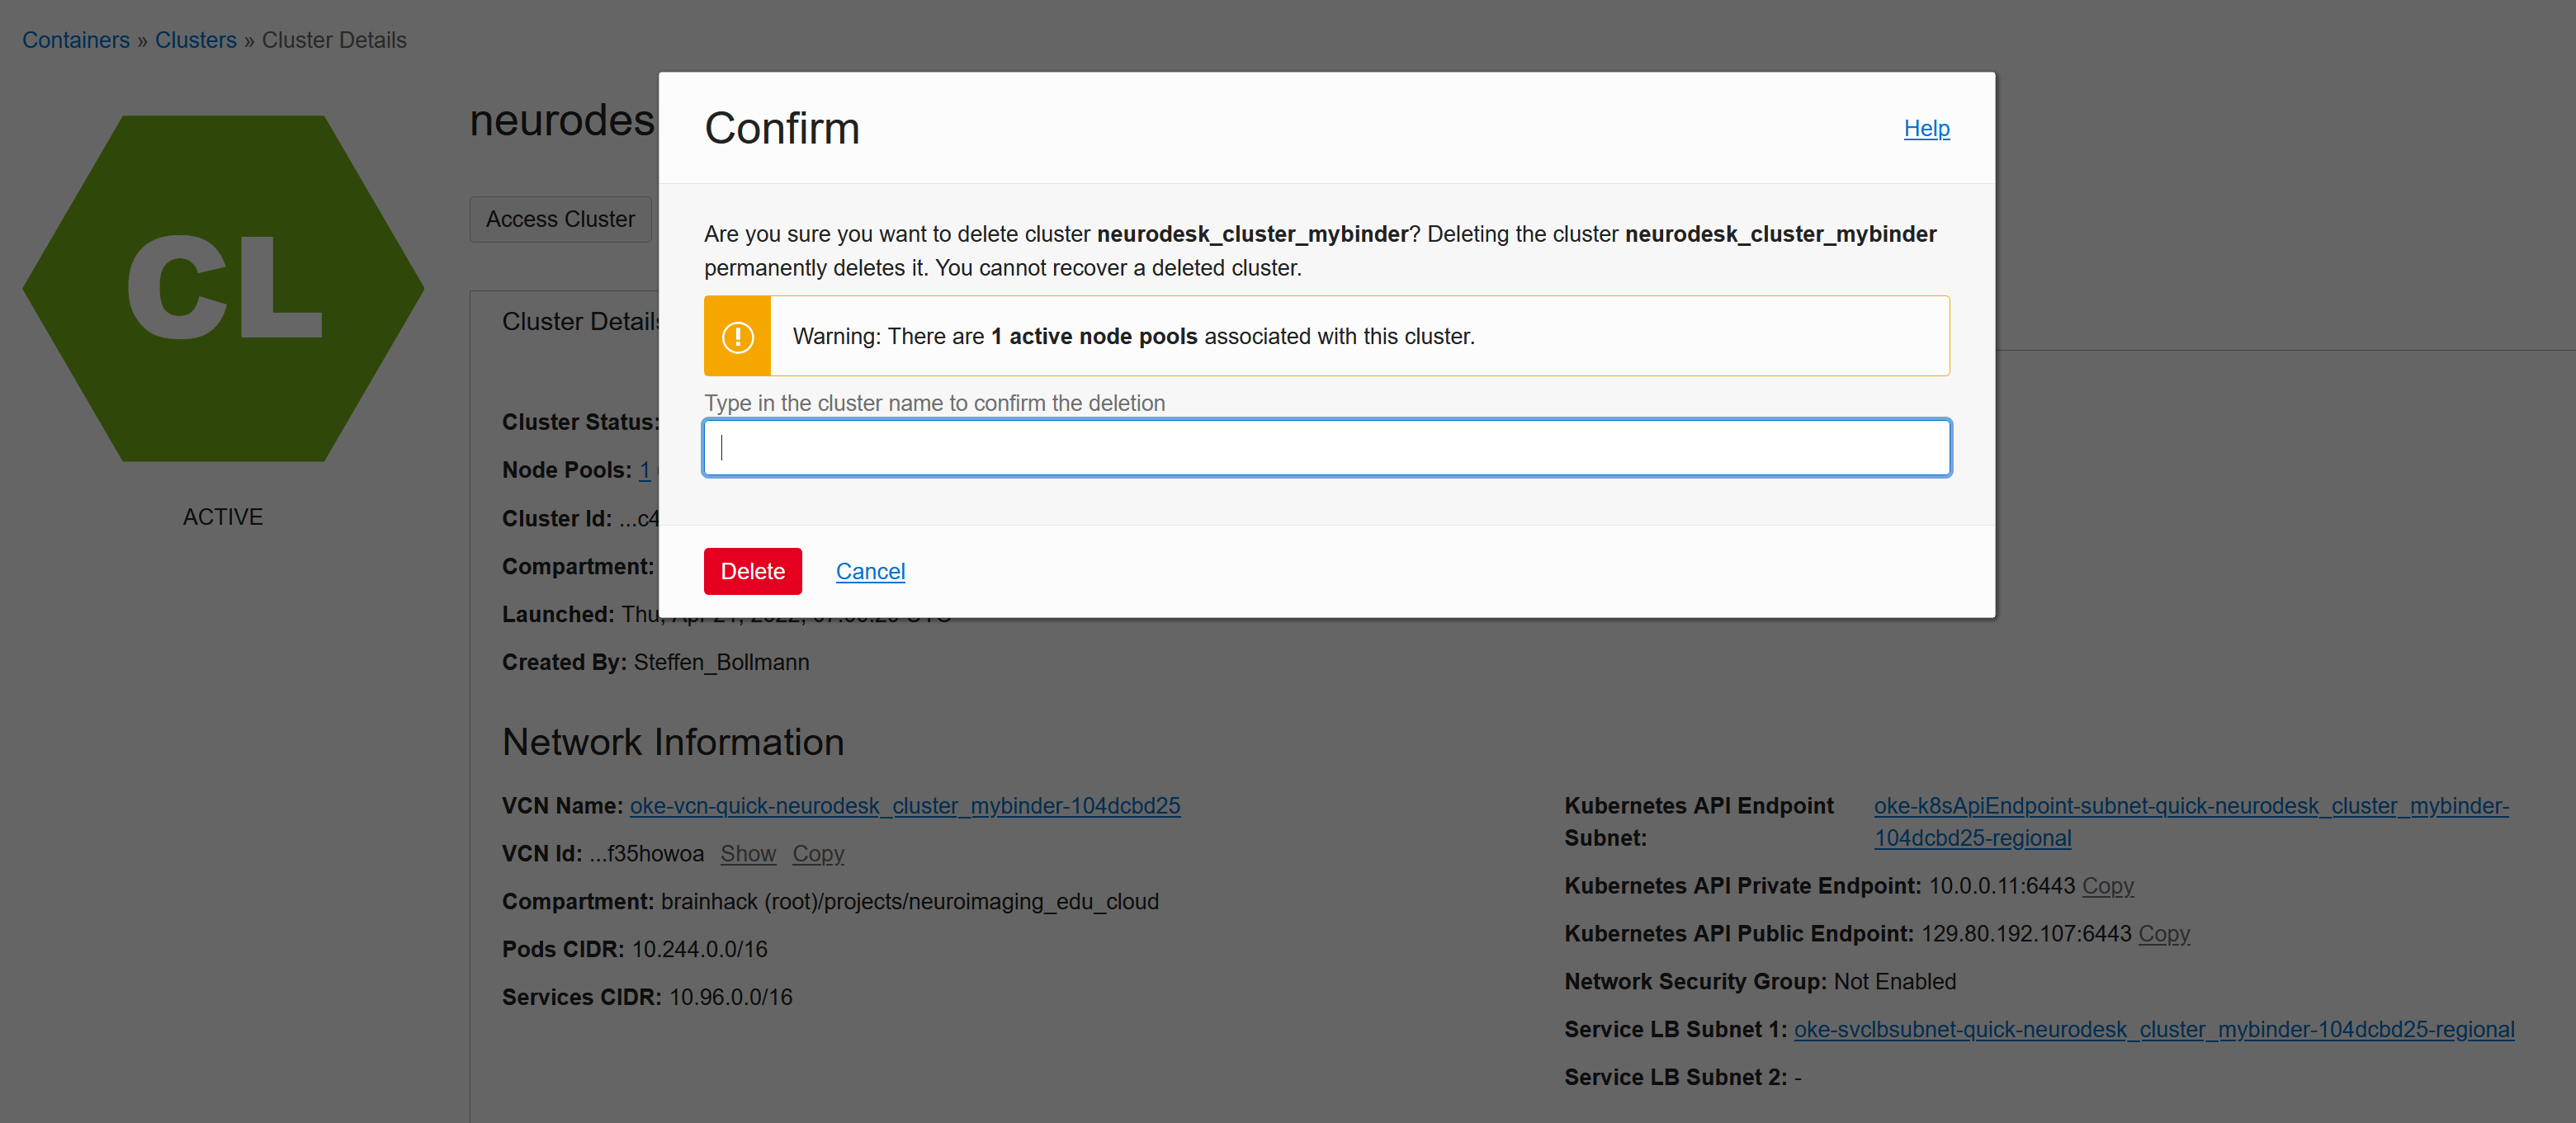
Task: Click the warning exclamation icon
Action: tap(738, 336)
